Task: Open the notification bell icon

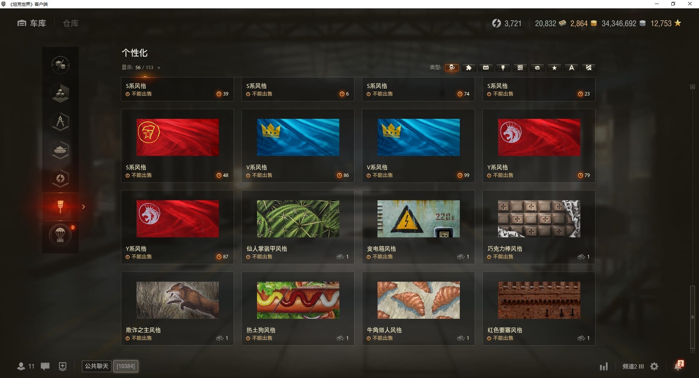Action: pos(678,366)
